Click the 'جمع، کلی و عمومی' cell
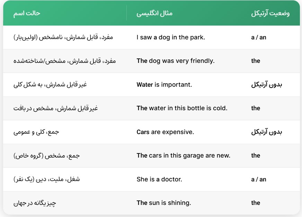Image resolution: width=302 pixels, height=217 pixels. click(36, 132)
